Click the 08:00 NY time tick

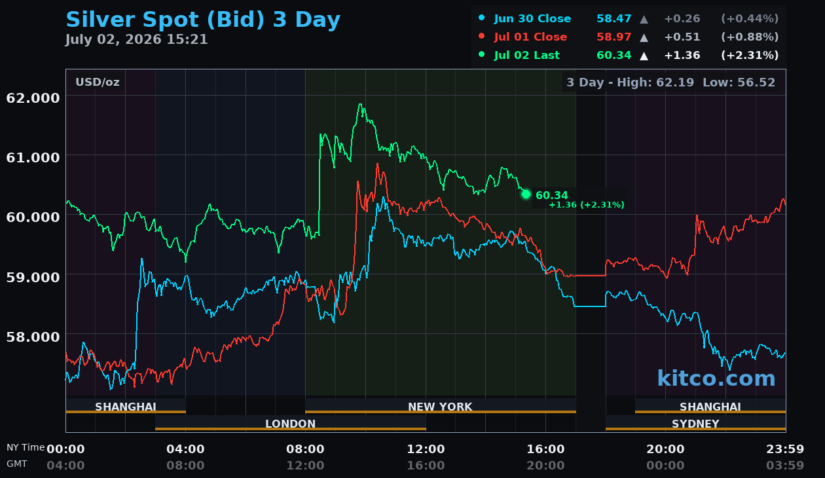305,449
